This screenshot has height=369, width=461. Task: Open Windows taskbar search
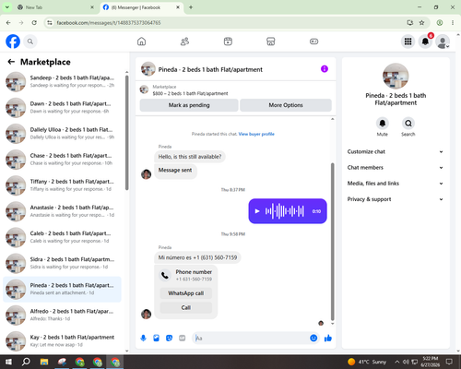coord(26,362)
